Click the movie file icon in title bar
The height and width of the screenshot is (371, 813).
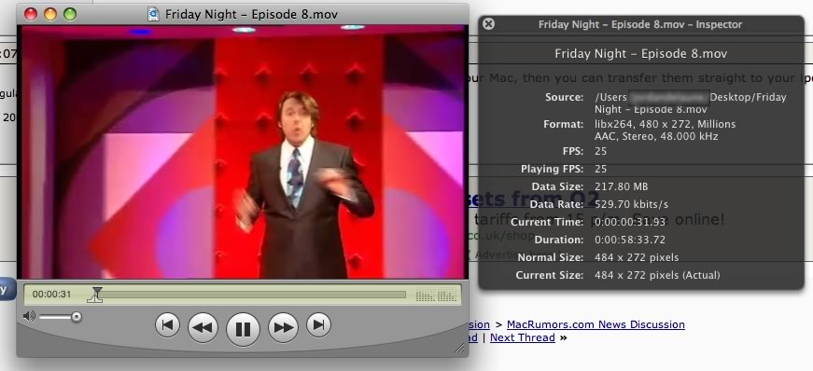(153, 14)
